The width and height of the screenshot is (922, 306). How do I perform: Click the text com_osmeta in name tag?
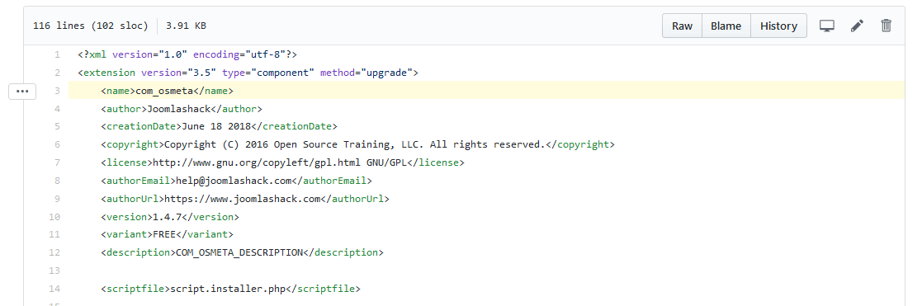pos(164,91)
